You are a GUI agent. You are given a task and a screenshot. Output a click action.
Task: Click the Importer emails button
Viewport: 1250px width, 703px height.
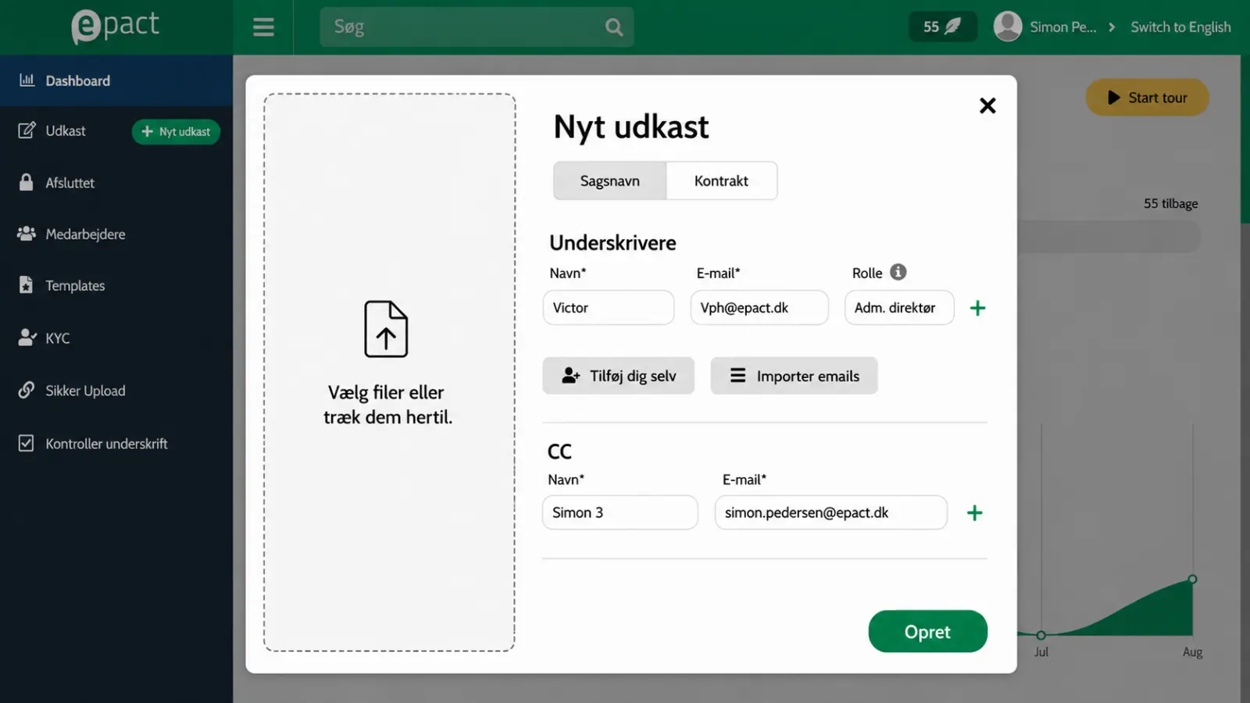(x=794, y=376)
